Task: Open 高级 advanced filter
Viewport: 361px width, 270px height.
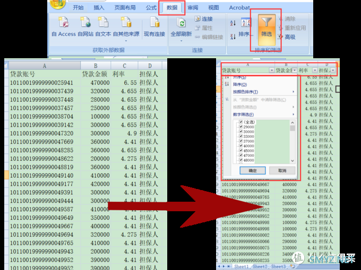Action: click(x=287, y=37)
